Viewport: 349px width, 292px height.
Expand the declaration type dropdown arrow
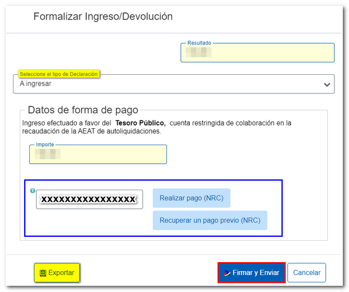[x=327, y=84]
